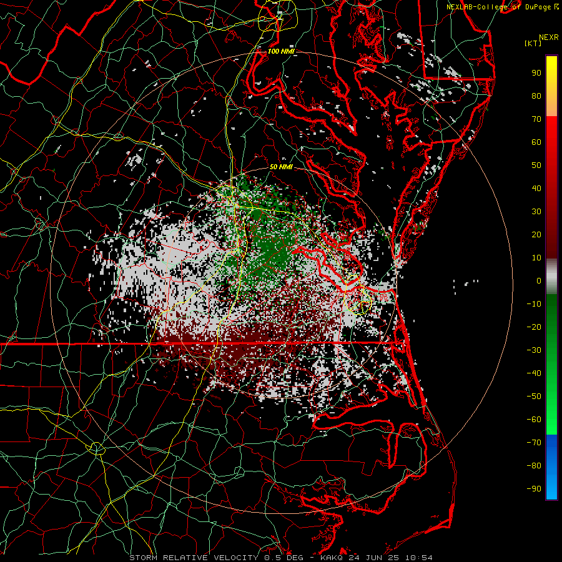
Task: Click the 40 value on the velocity scale
Action: (536, 188)
